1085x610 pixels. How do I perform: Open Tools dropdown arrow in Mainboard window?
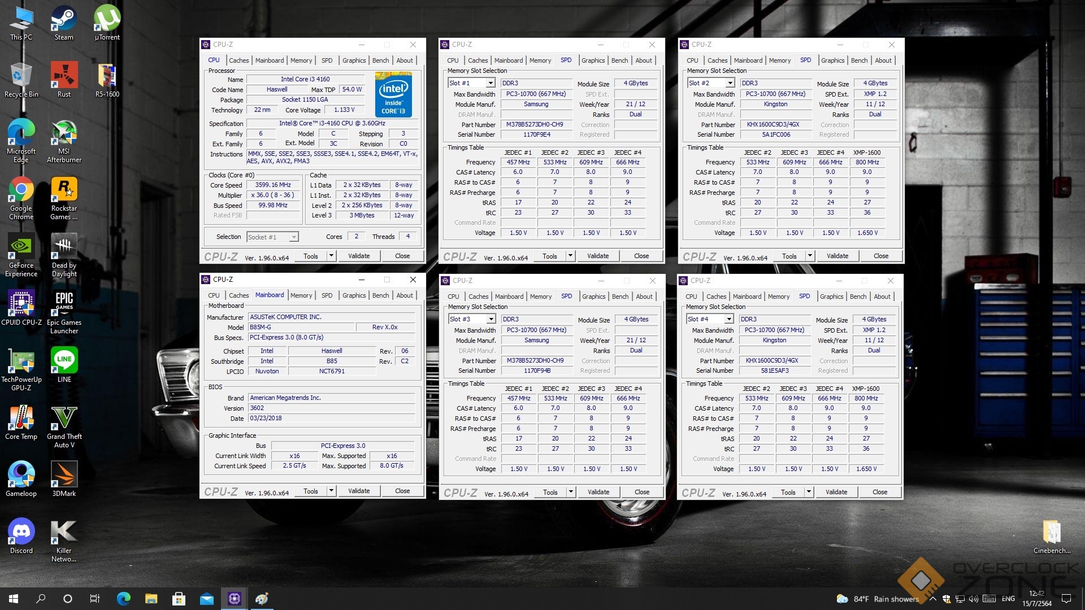click(331, 491)
